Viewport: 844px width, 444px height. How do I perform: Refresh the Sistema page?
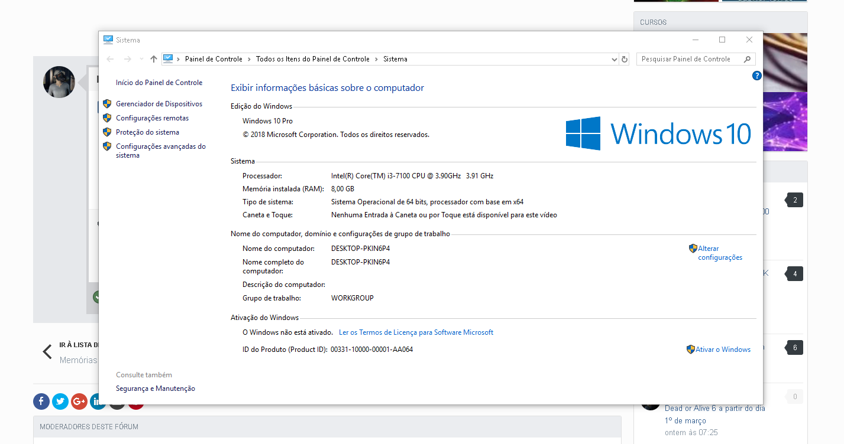(x=625, y=59)
